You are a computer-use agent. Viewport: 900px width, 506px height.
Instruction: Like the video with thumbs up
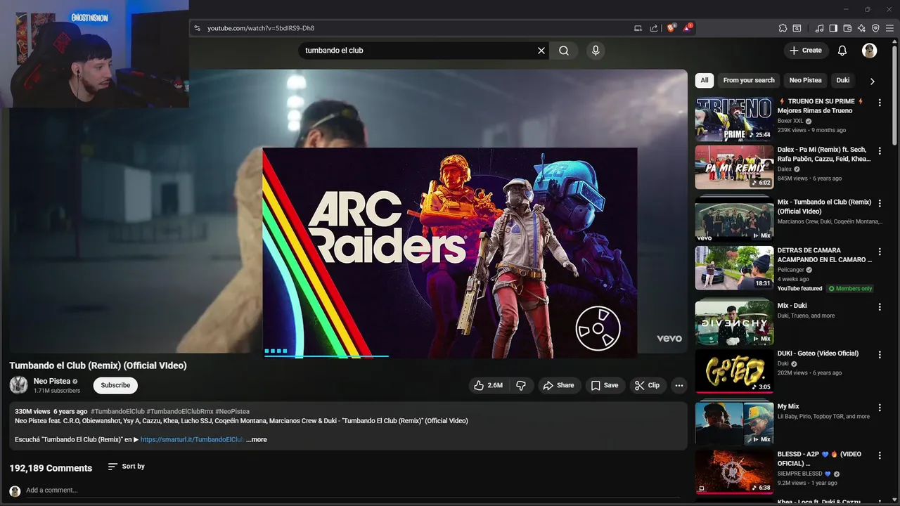[488, 385]
